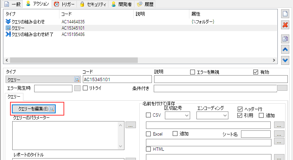Uncheck the 引用 checkbox
The height and width of the screenshot is (160, 293).
[240, 115]
